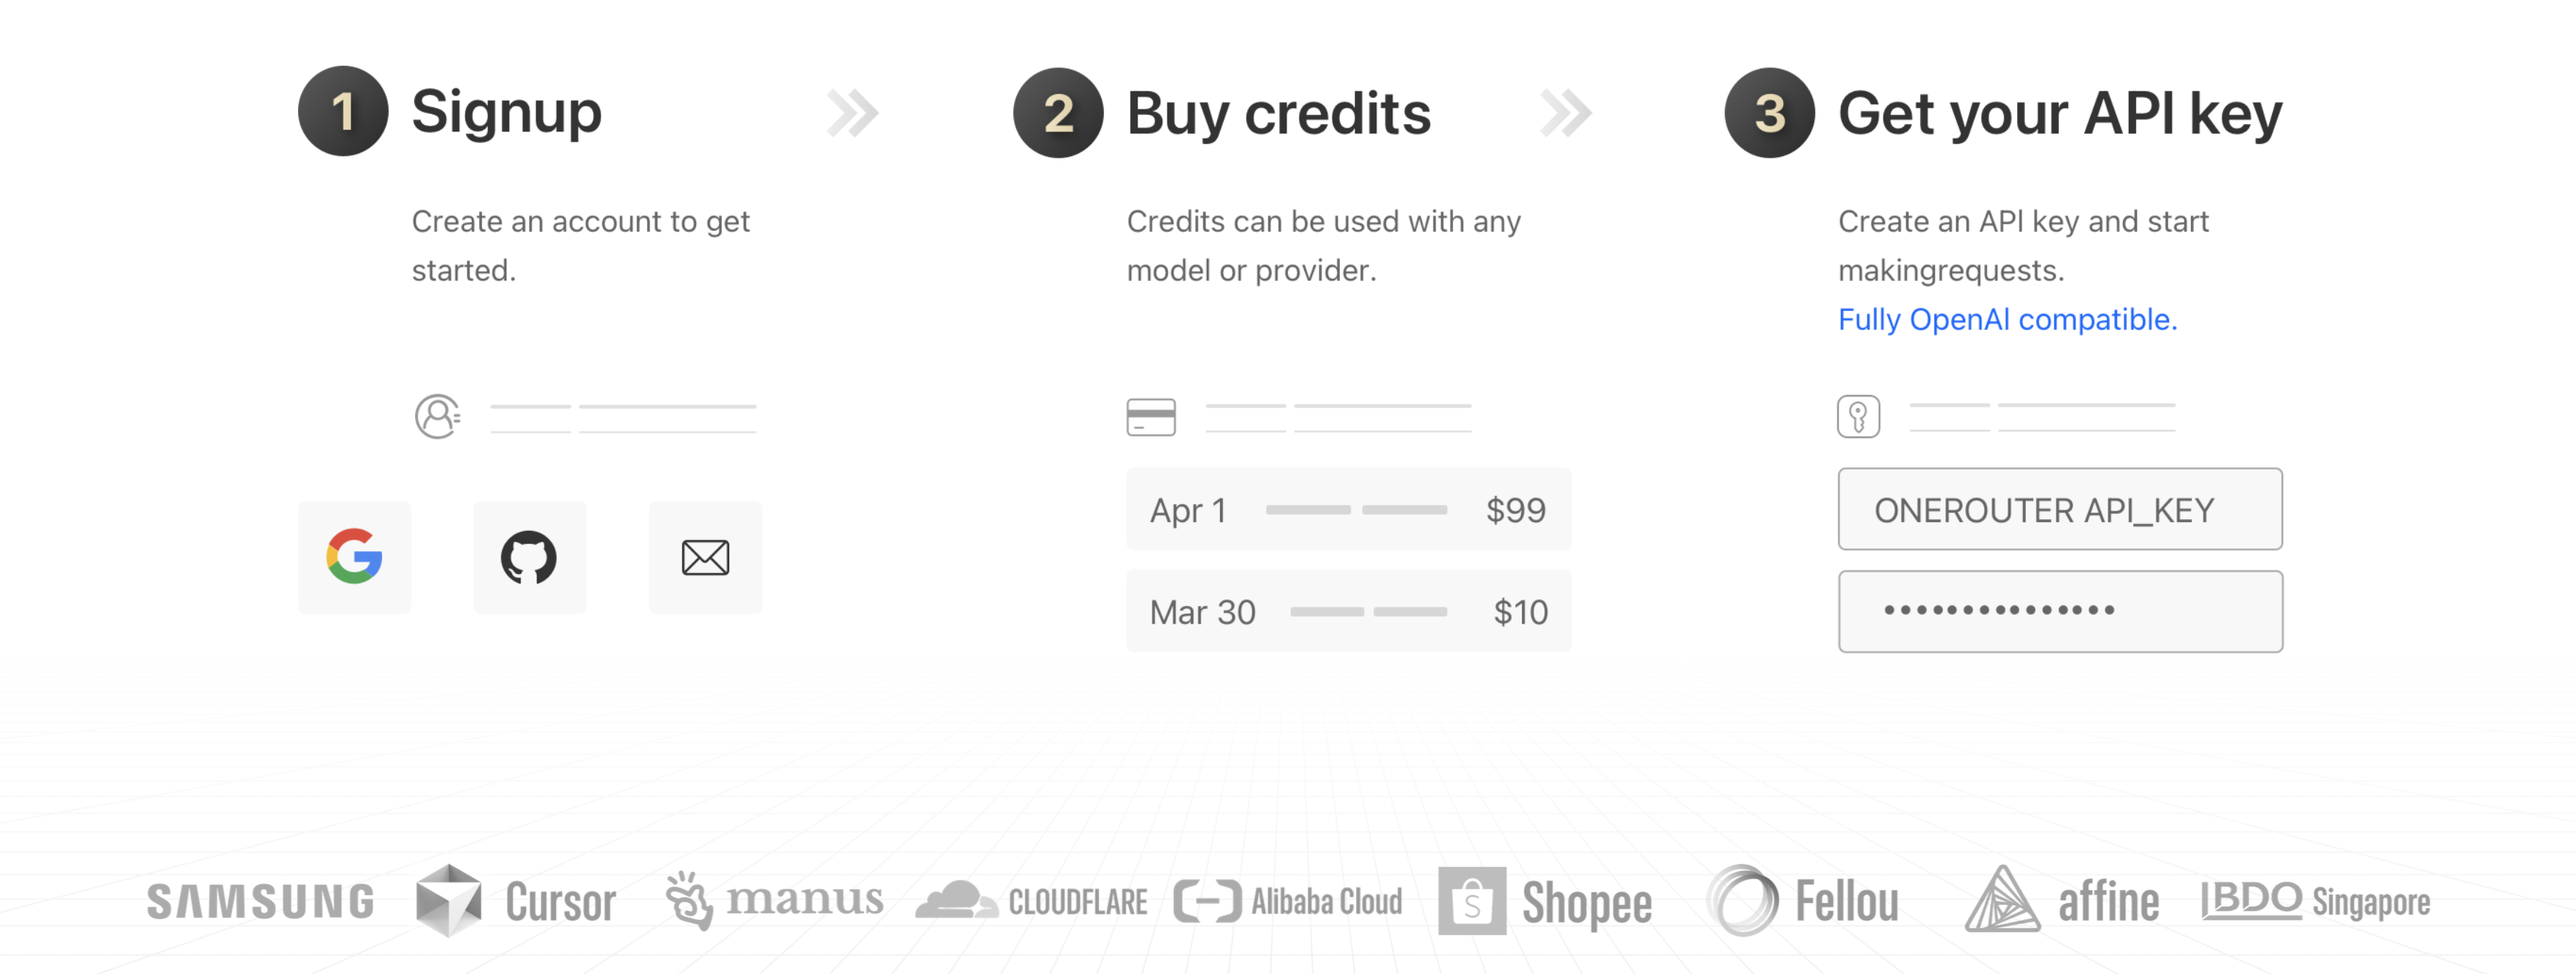Screen dimensions: 2576x974
Task: Click the API key lock icon
Action: point(1858,417)
